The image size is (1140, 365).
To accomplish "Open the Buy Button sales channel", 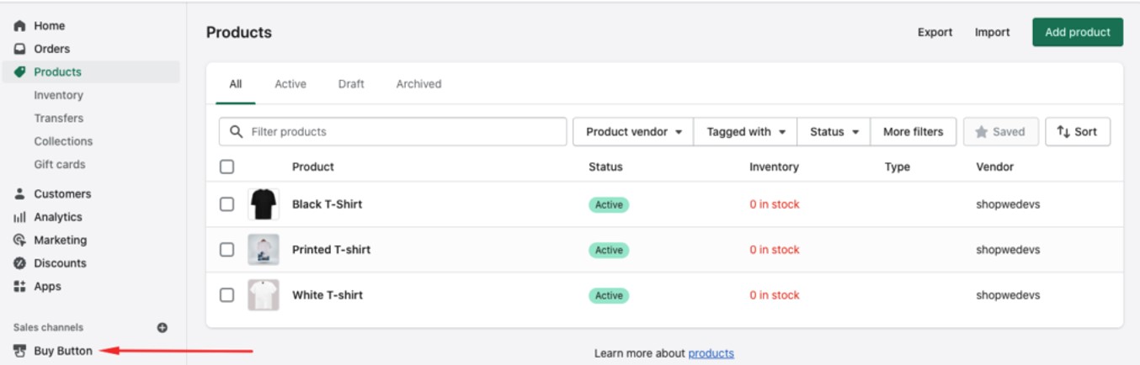I will click(x=62, y=351).
